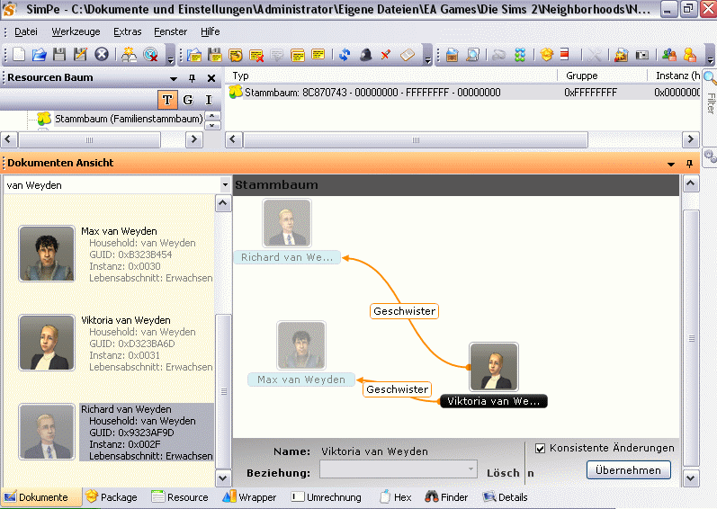The width and height of the screenshot is (717, 509).
Task: Open a package with the folder icon
Action: click(x=39, y=55)
